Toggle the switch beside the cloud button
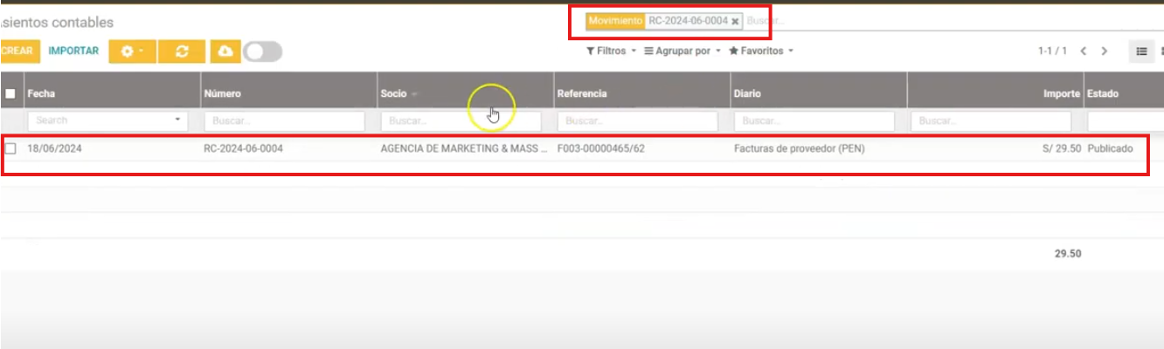Image resolution: width=1164 pixels, height=349 pixels. pos(263,51)
